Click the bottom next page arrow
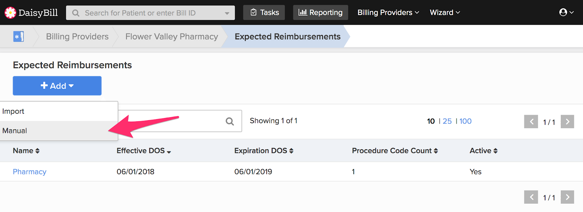 coord(567,197)
